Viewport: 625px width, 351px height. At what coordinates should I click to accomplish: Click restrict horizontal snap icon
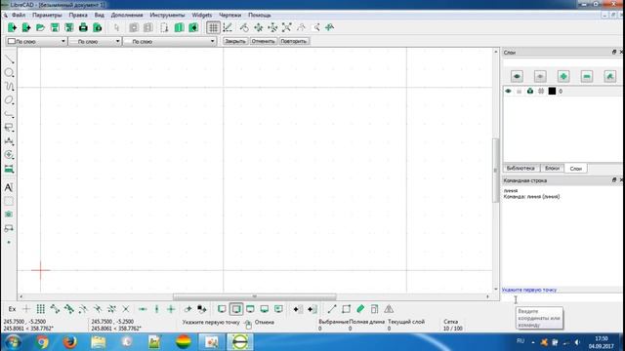tap(143, 309)
